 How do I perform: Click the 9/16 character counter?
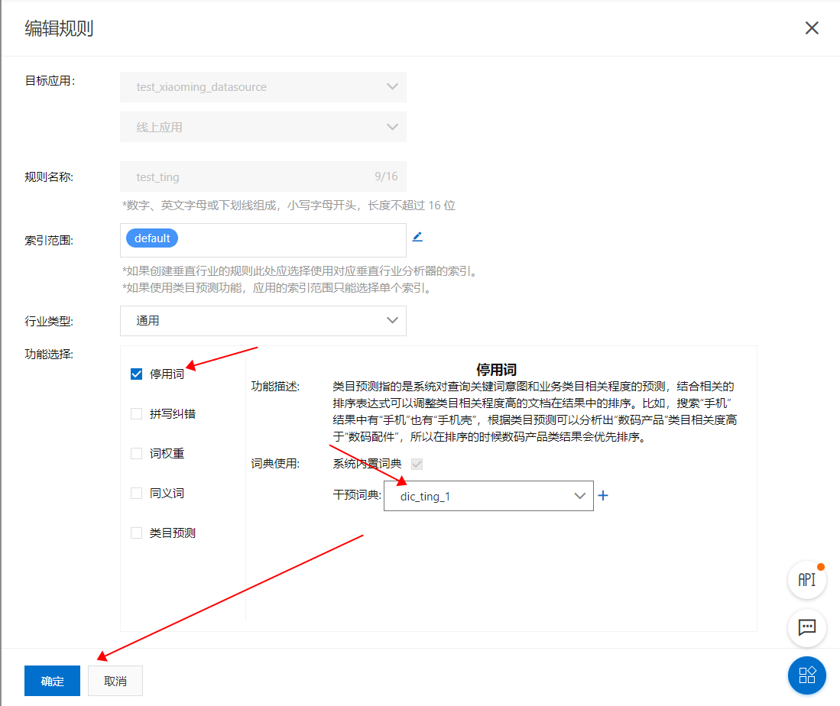pyautogui.click(x=386, y=176)
